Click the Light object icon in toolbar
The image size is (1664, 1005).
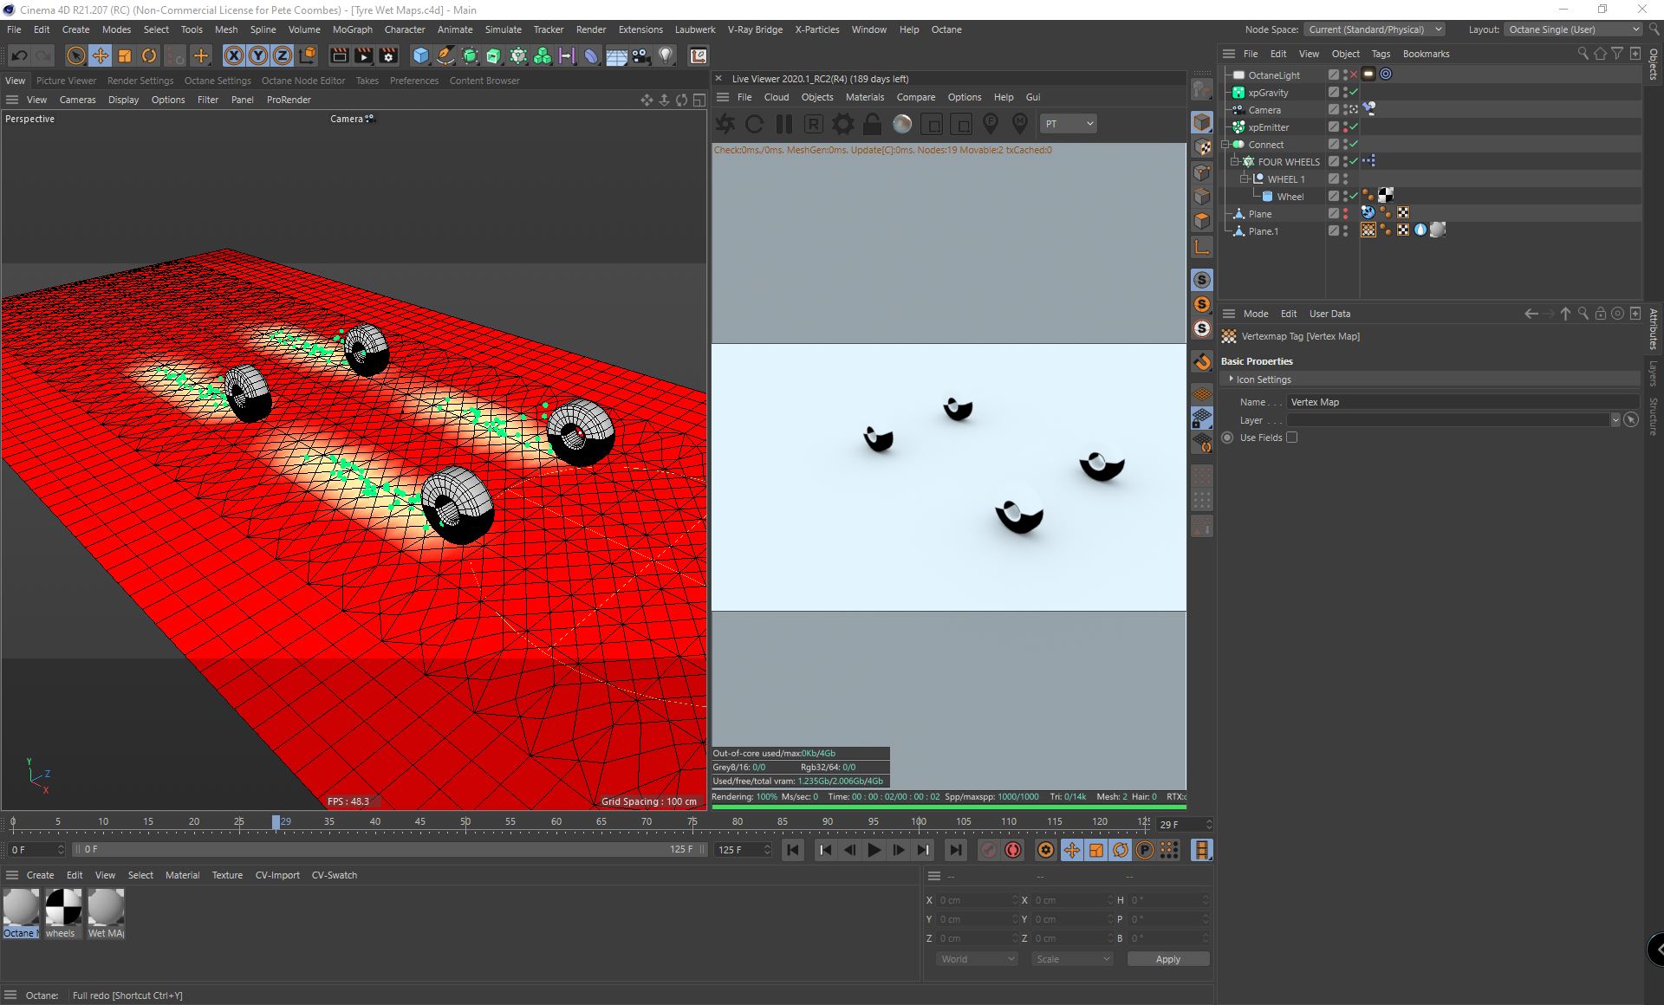(x=666, y=55)
